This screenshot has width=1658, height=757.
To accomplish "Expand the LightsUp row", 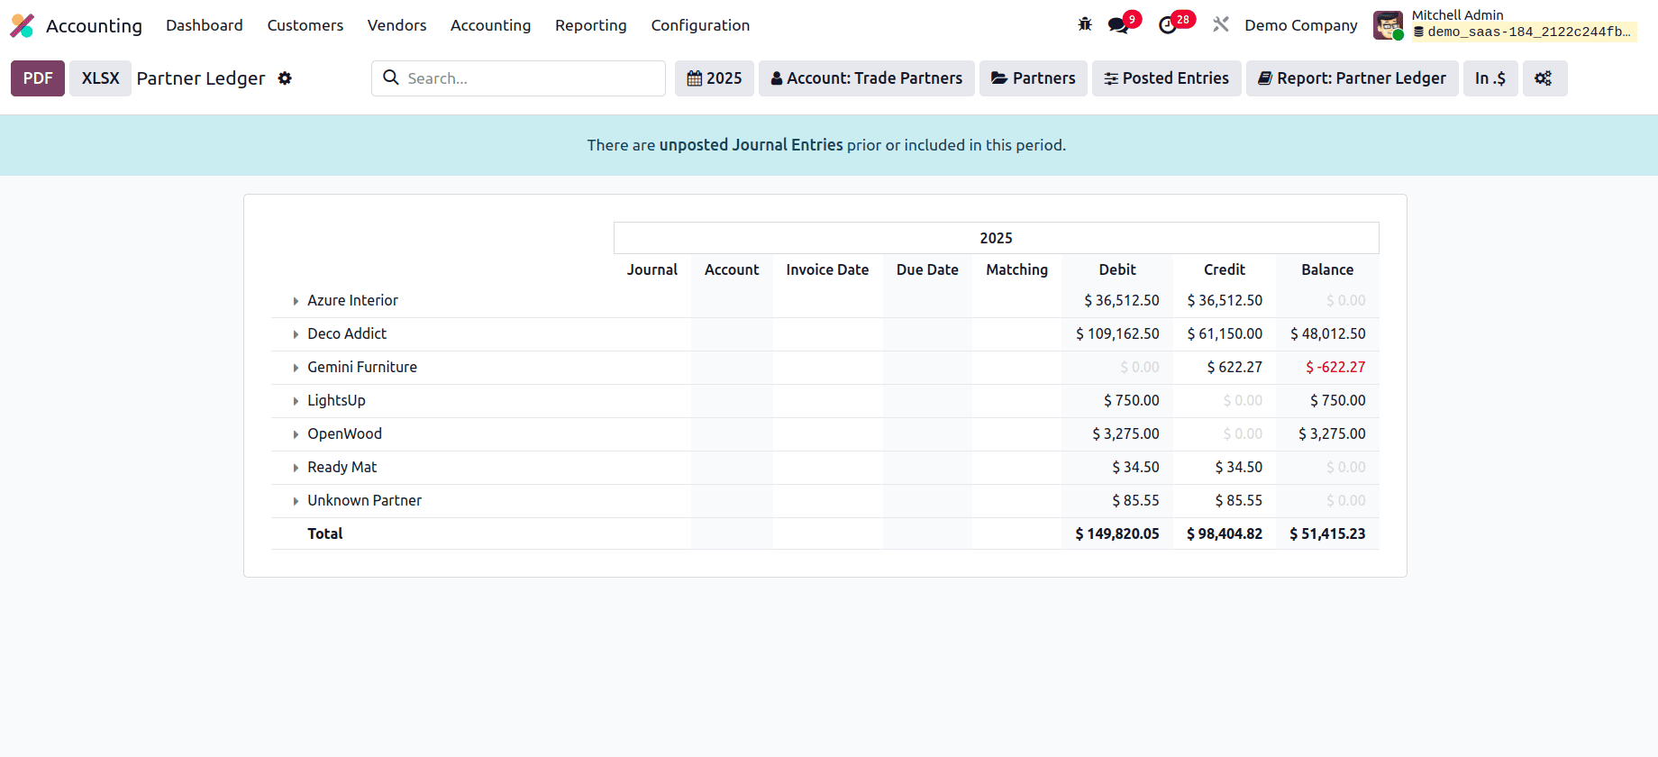I will [x=296, y=401].
